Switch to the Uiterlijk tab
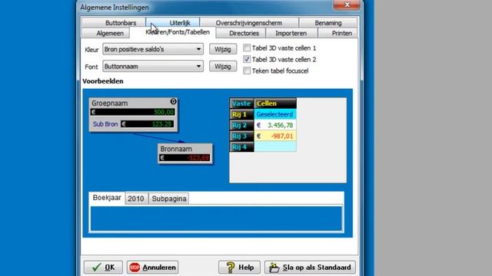Screen dimensions: 492x276 [172, 23]
